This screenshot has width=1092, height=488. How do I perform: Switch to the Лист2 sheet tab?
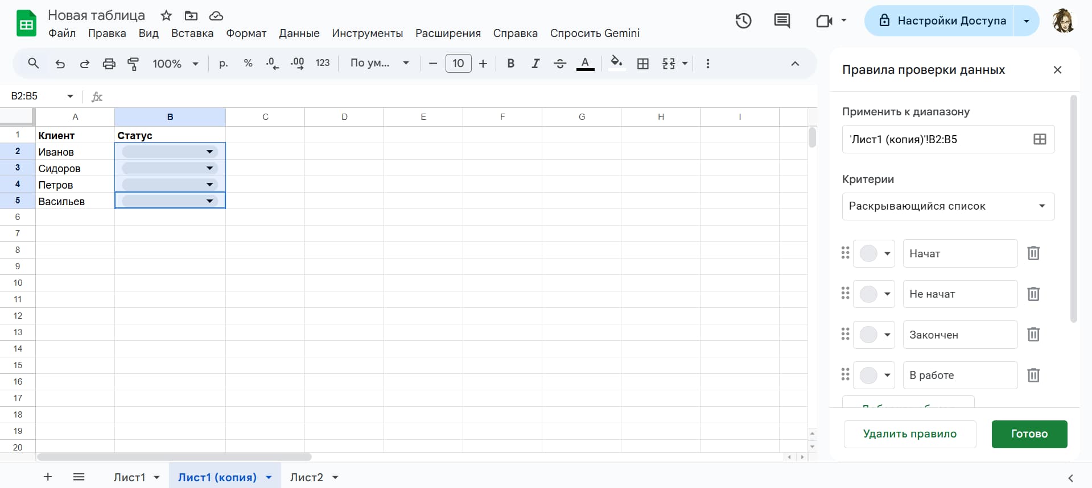pyautogui.click(x=306, y=477)
